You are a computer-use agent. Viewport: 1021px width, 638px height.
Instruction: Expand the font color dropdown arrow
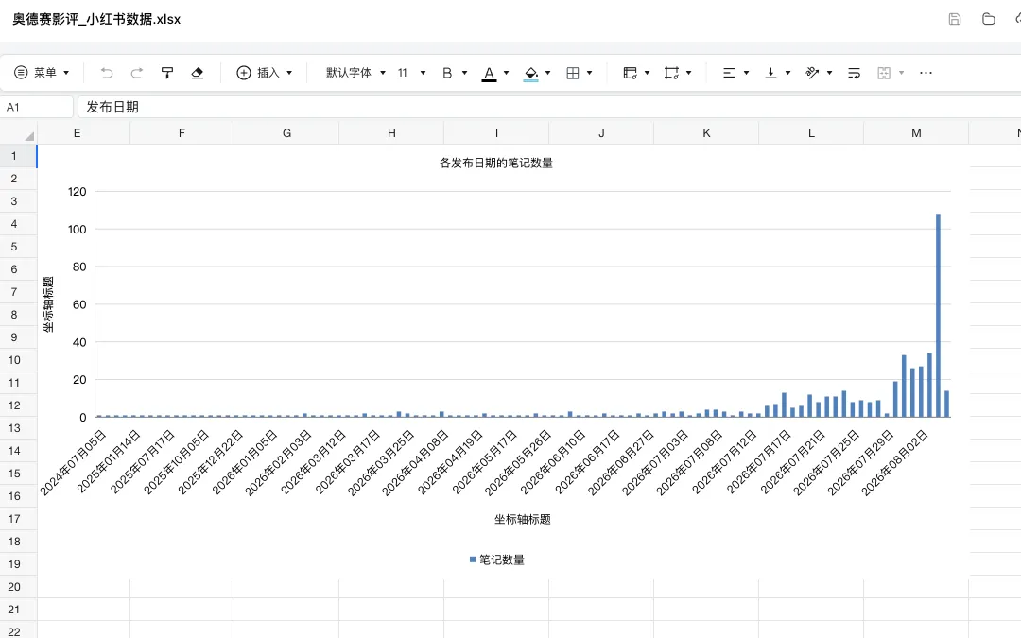[x=506, y=73]
